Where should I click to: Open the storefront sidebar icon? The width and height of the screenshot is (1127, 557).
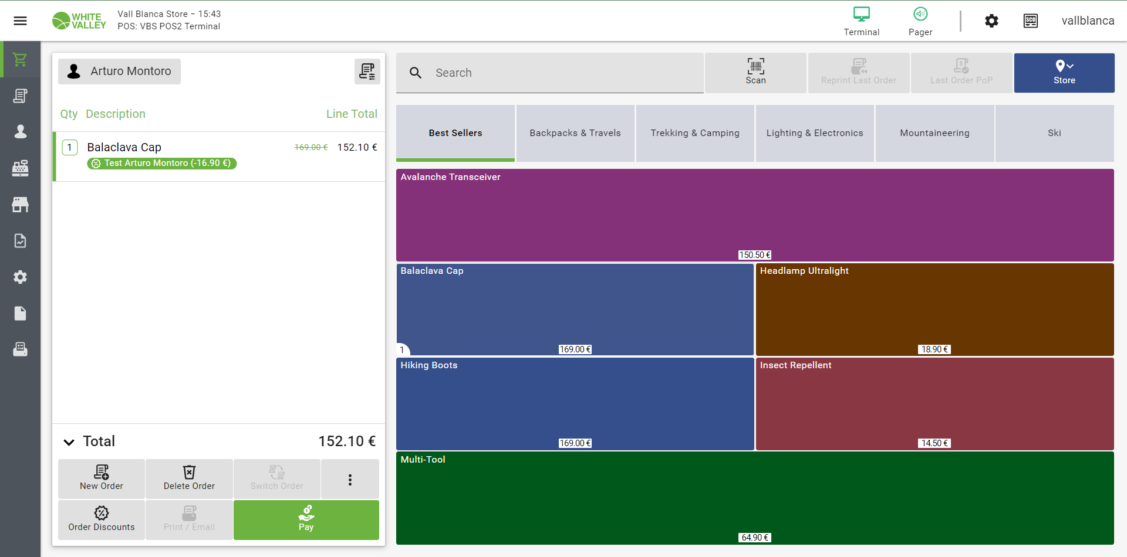(20, 205)
